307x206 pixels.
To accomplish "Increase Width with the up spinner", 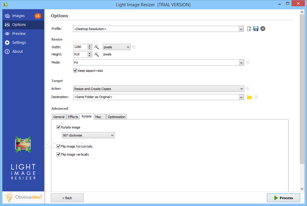I will tap(90, 46).
